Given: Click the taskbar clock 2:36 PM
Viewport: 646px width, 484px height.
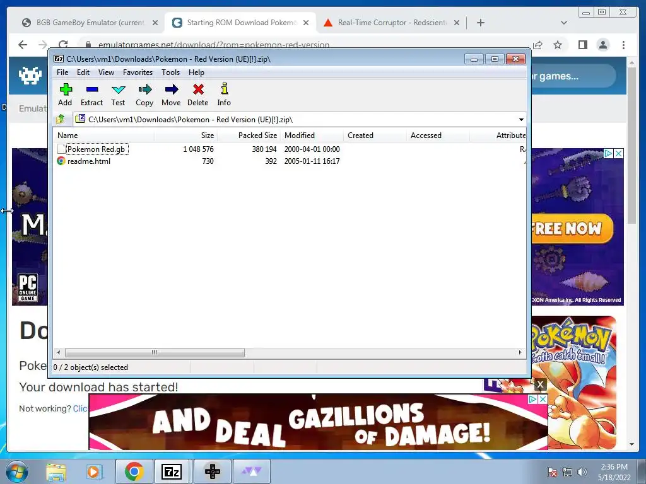Looking at the screenshot, I should [614, 467].
